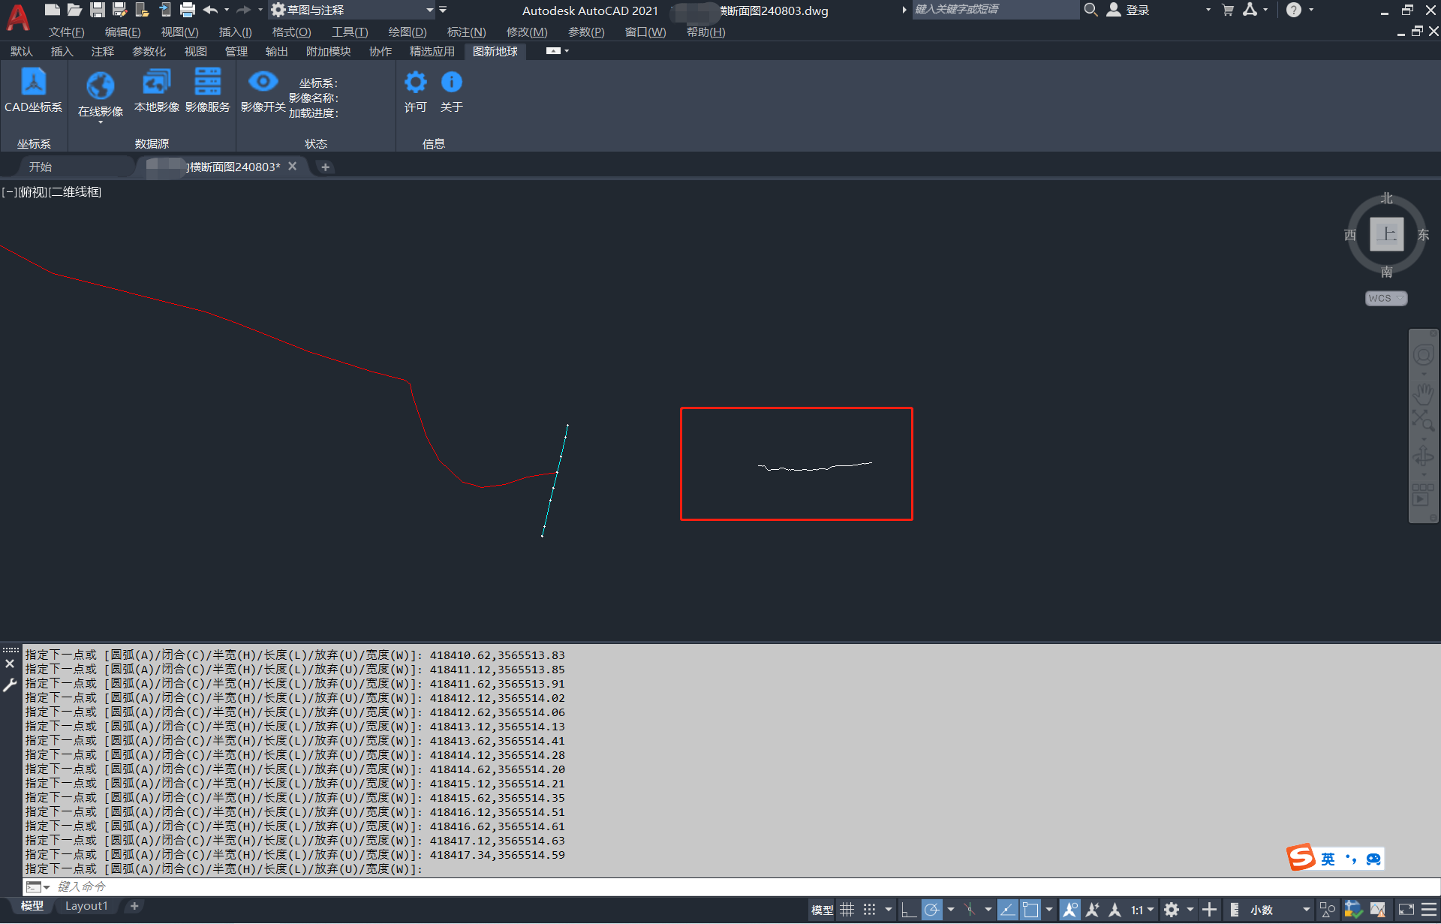Click the 登录 sign-in button
This screenshot has width=1441, height=924.
click(x=1137, y=10)
